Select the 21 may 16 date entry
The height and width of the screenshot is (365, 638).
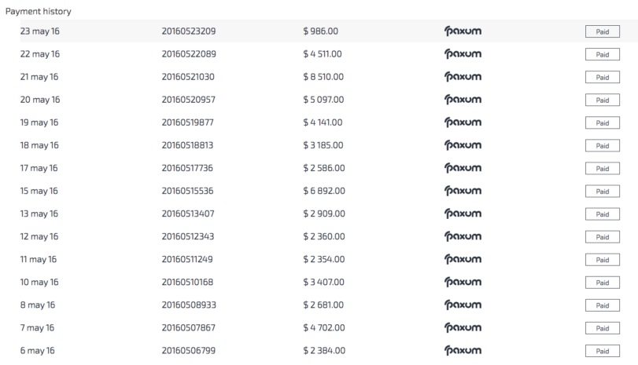click(x=39, y=77)
